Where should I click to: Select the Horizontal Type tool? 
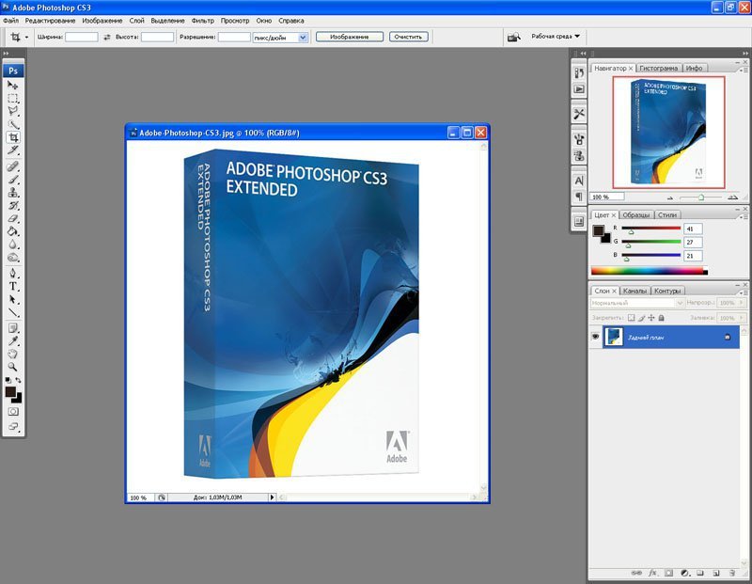(13, 287)
